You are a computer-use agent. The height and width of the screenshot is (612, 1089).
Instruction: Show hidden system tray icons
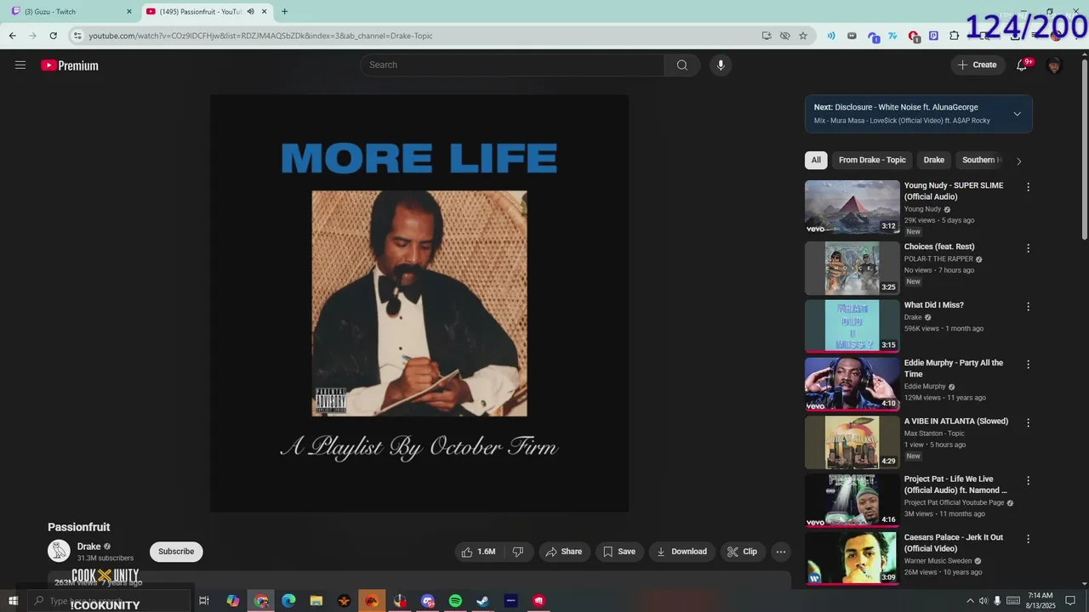(970, 601)
